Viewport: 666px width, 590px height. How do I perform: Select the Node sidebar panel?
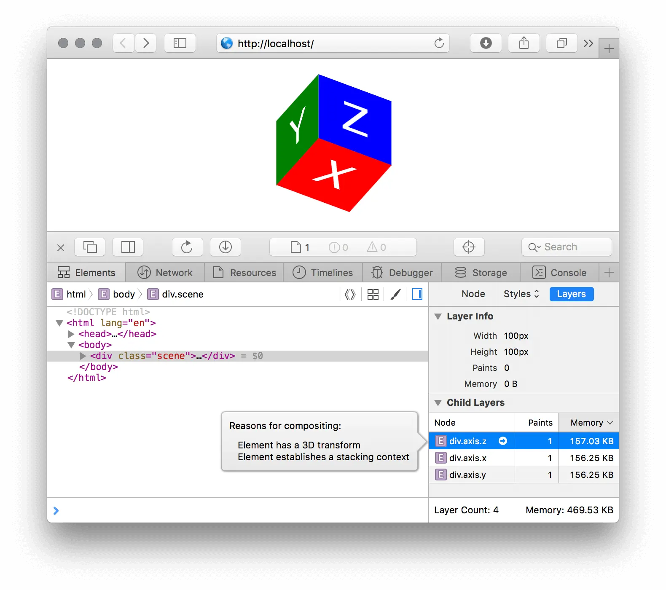pyautogui.click(x=473, y=294)
